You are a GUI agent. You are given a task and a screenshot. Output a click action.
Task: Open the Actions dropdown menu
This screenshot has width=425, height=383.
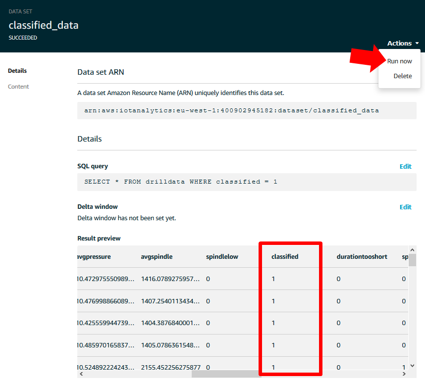pos(399,44)
